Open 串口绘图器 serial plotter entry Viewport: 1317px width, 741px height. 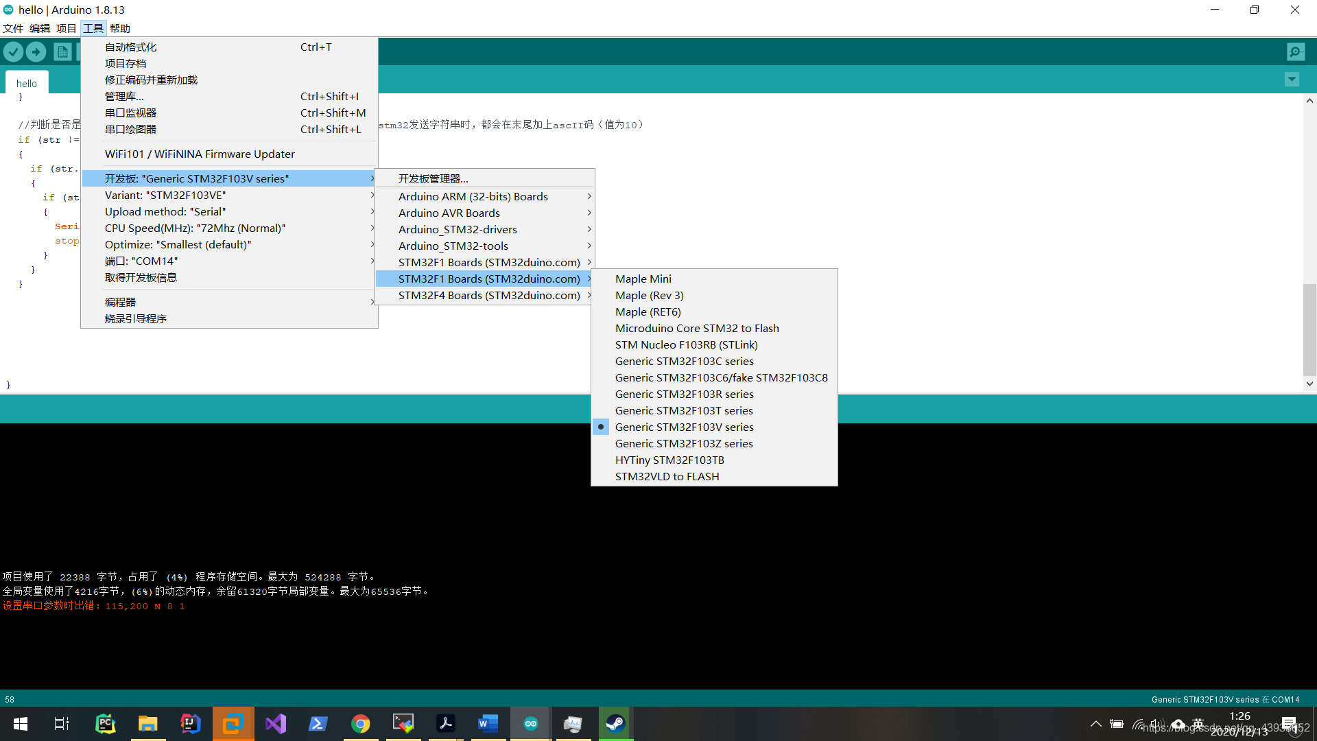pyautogui.click(x=229, y=129)
